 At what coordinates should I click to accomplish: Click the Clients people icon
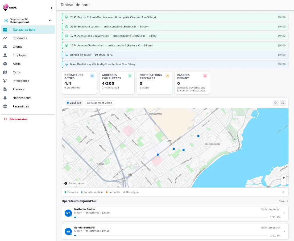pos(5,47)
